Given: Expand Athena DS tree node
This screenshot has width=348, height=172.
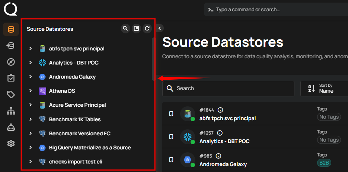Looking at the screenshot, I should tap(31, 91).
